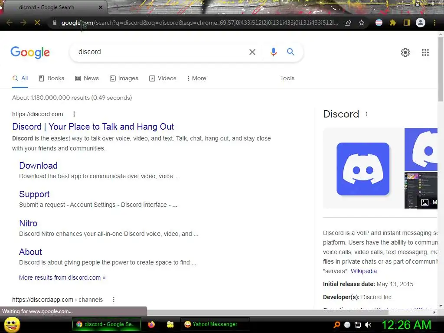Stop page loading with the X button
This screenshot has width=444, height=333.
click(37, 23)
